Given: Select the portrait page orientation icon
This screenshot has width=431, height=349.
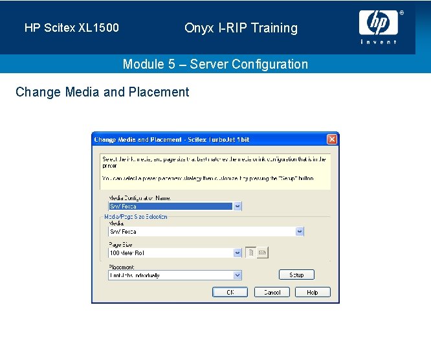Looking at the screenshot, I should [x=250, y=253].
